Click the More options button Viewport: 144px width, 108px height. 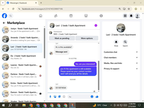[87, 38]
